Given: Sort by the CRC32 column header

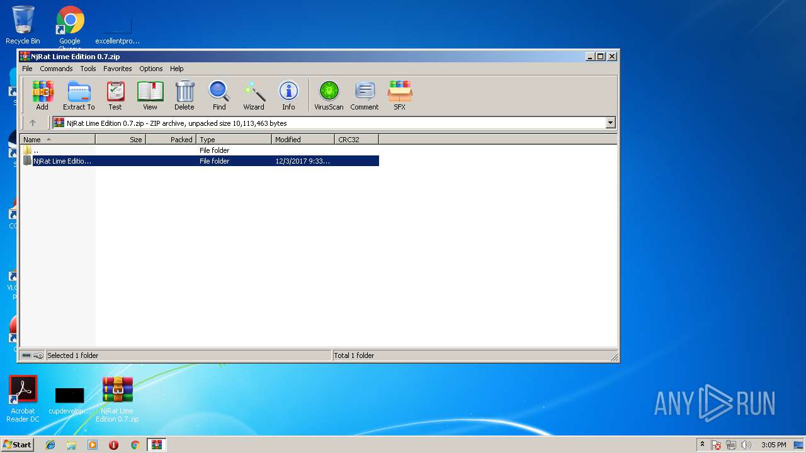Looking at the screenshot, I should (x=357, y=140).
